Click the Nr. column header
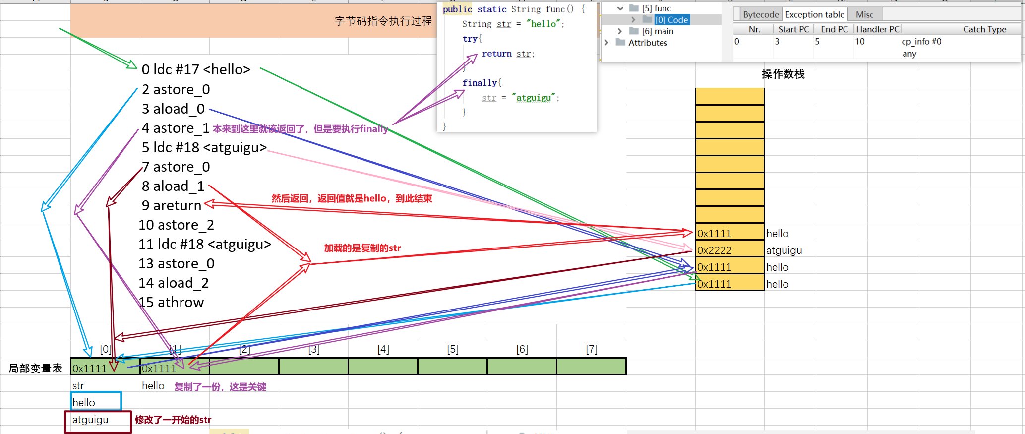Screen dimensions: 1025x434 coord(754,29)
